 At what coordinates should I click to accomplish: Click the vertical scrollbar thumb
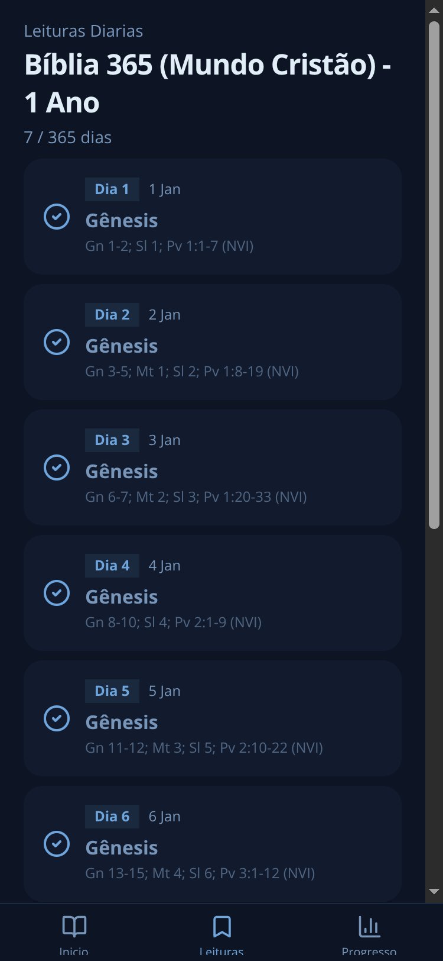pyautogui.click(x=434, y=275)
